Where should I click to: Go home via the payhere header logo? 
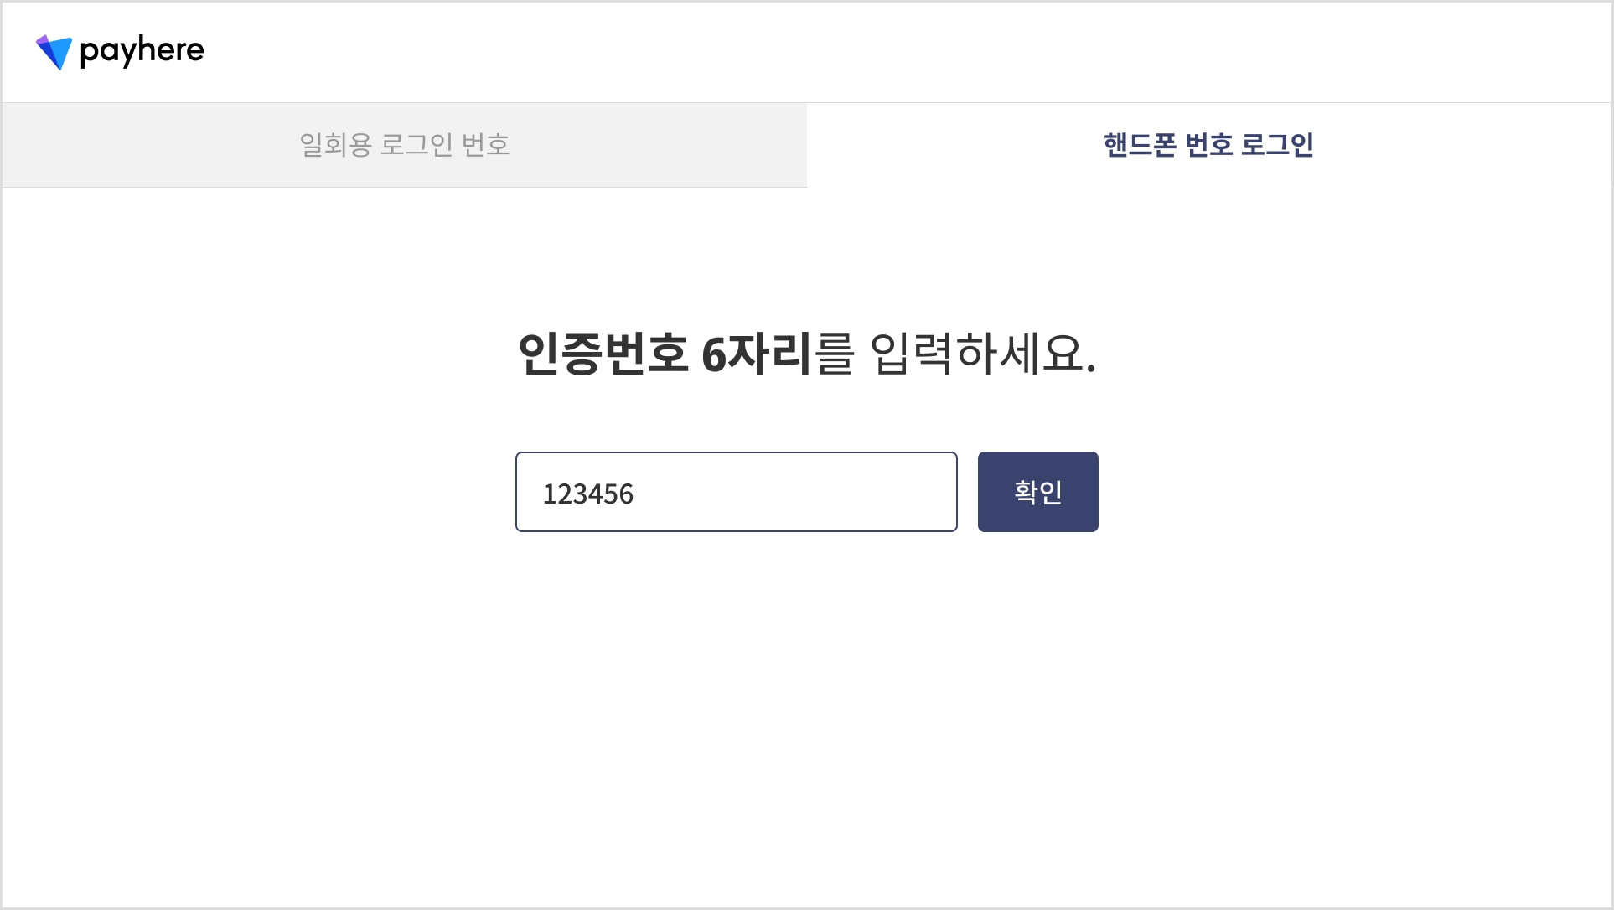pos(120,52)
